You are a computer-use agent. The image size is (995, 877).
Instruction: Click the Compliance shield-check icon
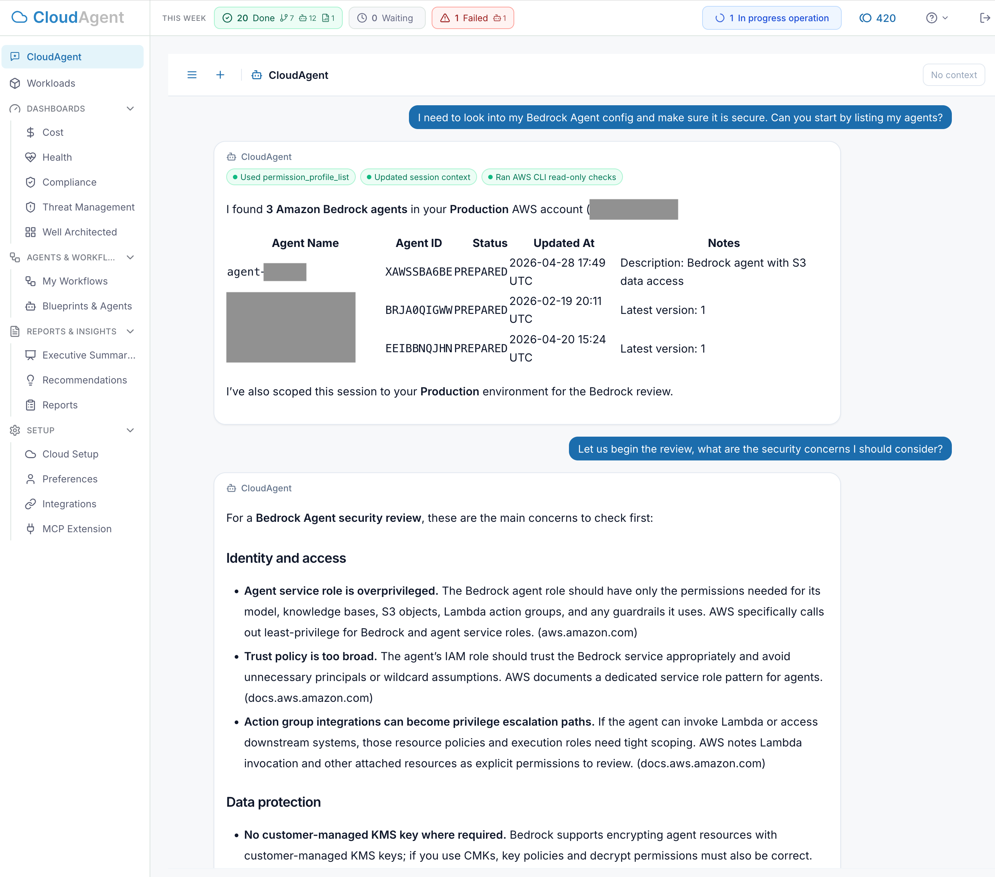31,182
